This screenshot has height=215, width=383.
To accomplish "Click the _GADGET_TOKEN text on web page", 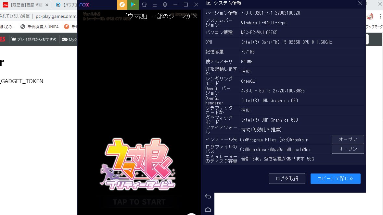I will pos(21,81).
